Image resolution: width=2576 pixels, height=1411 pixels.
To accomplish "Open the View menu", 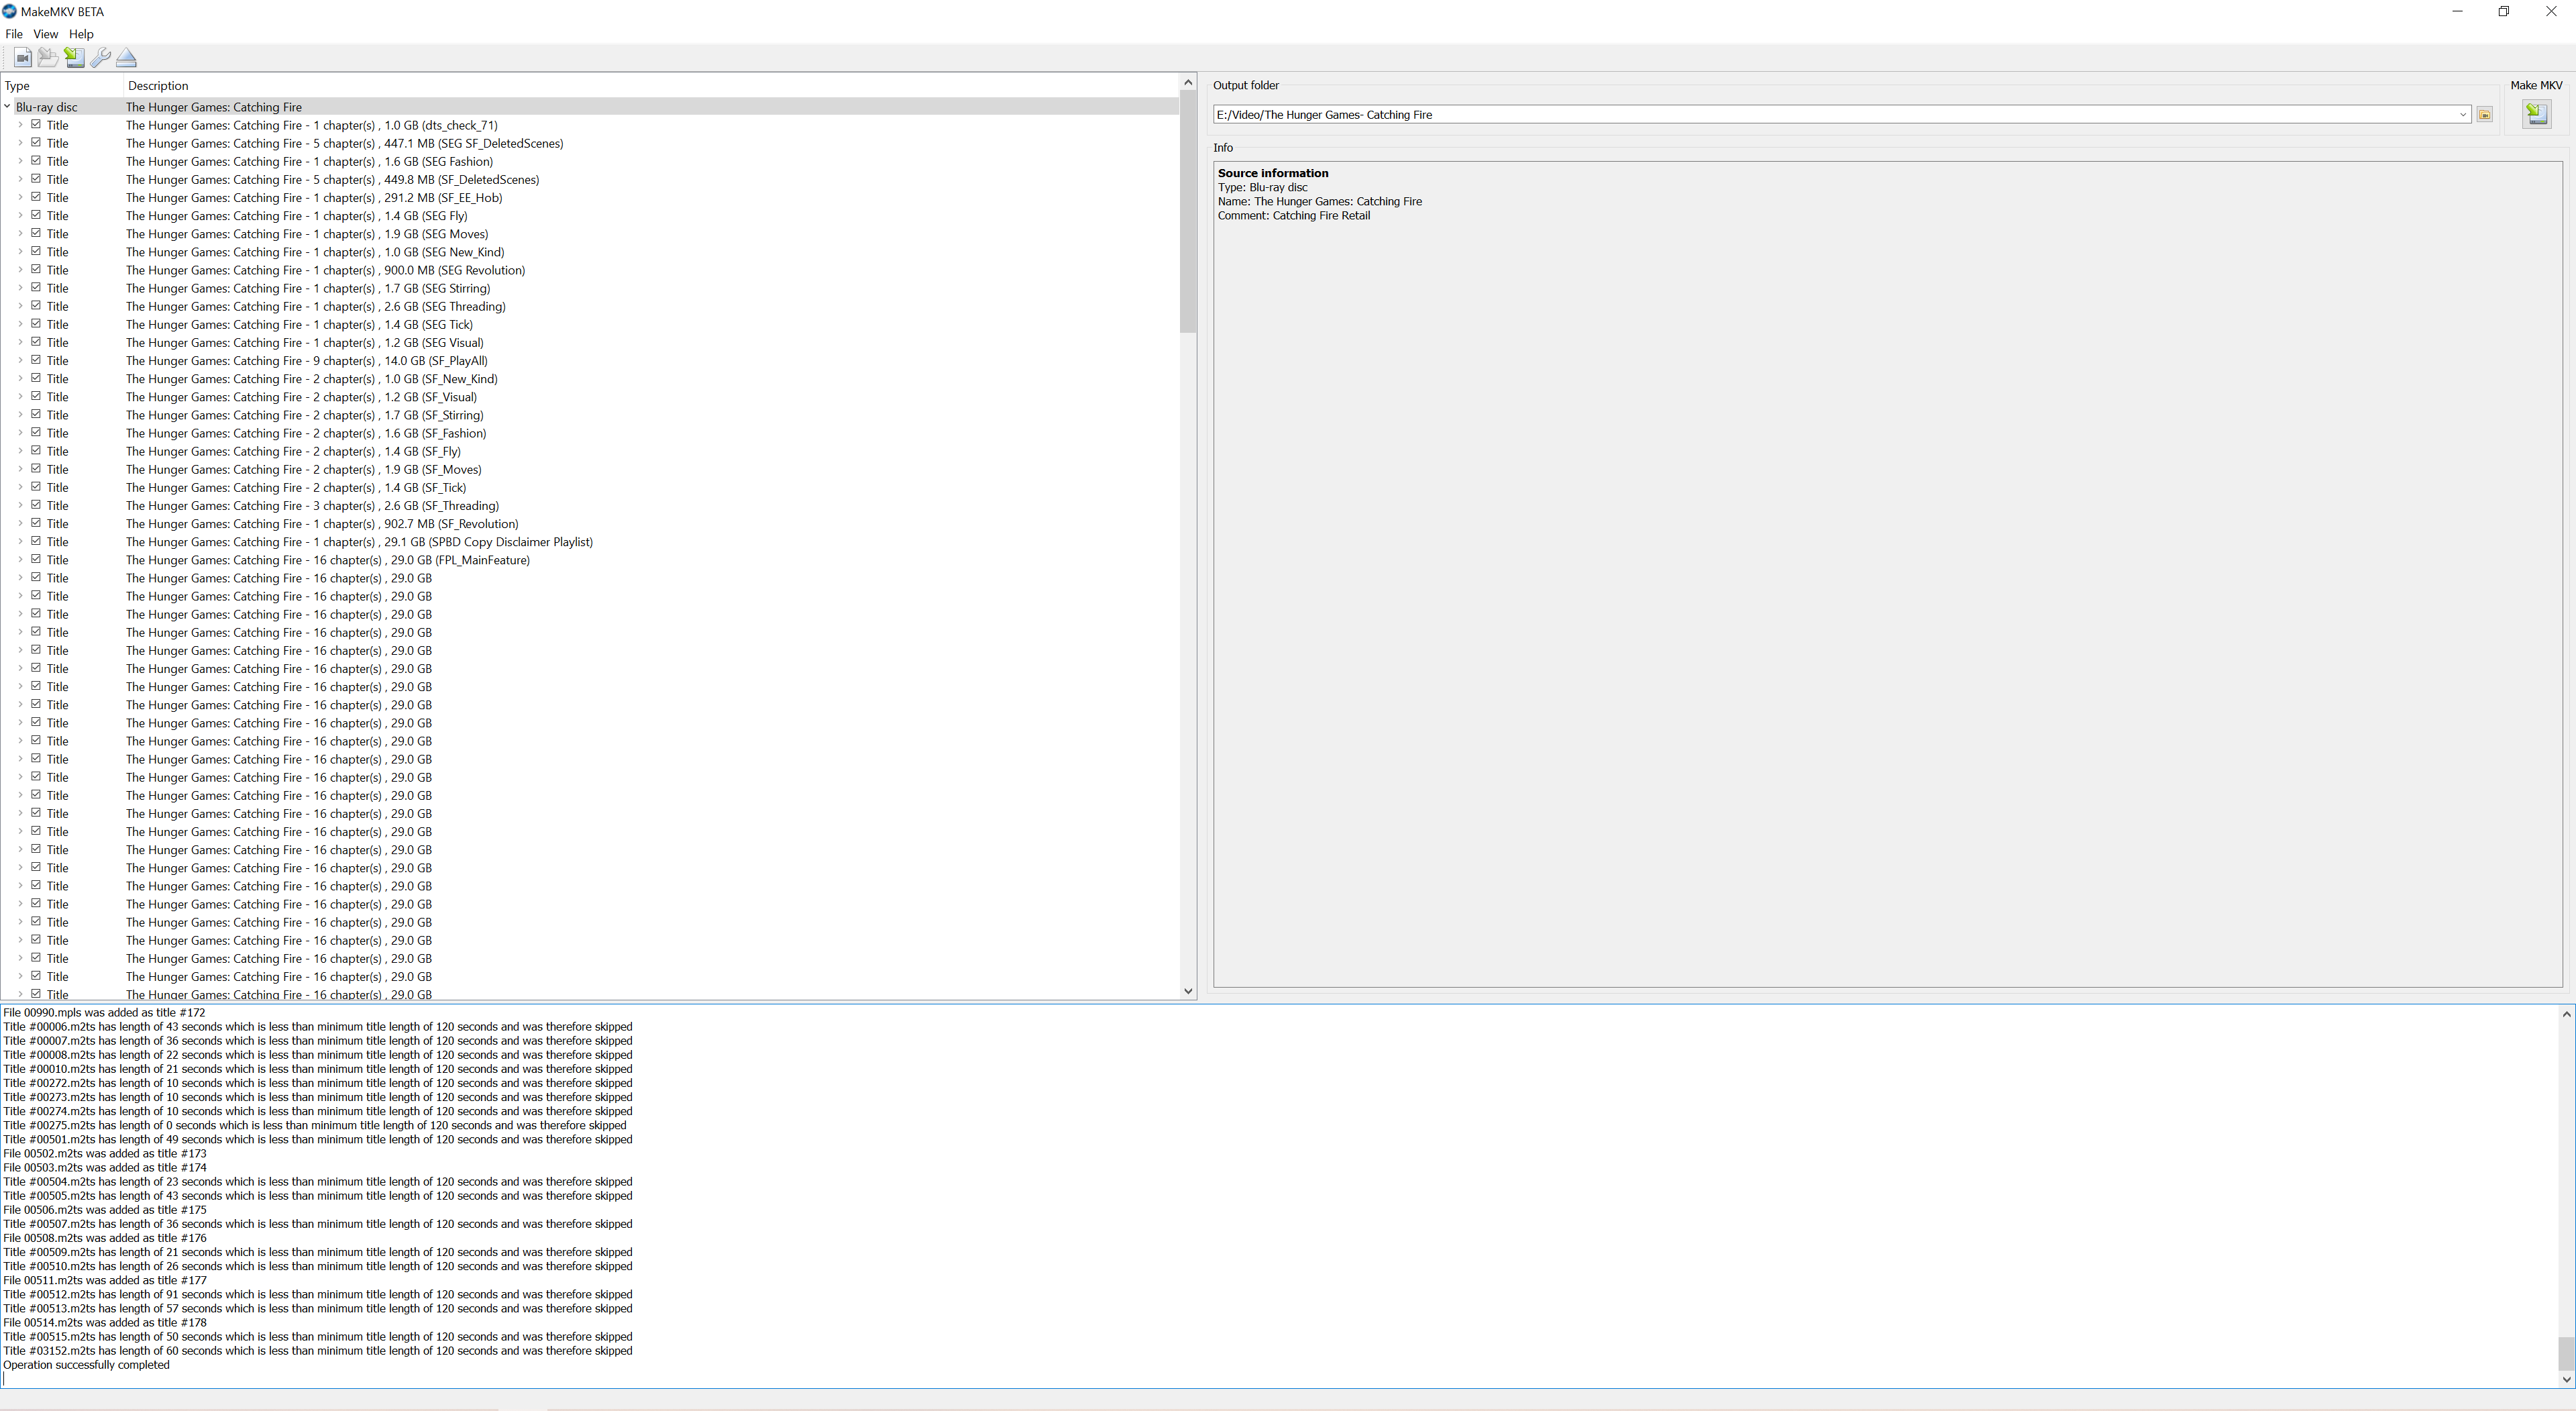I will coord(45,34).
